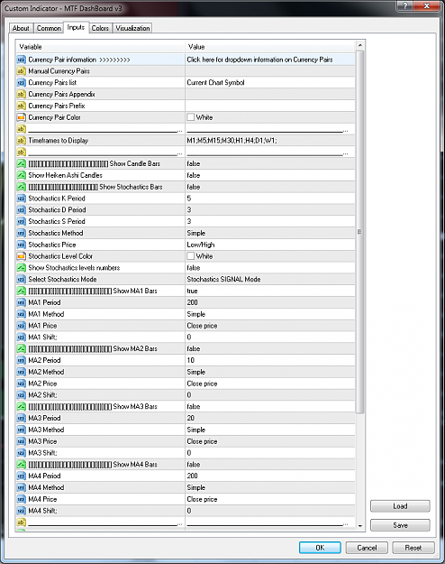Open the Visualization tab
This screenshot has height=564, width=445.
pyautogui.click(x=132, y=28)
